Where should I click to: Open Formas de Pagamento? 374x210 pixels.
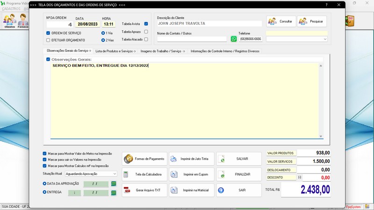(x=144, y=159)
